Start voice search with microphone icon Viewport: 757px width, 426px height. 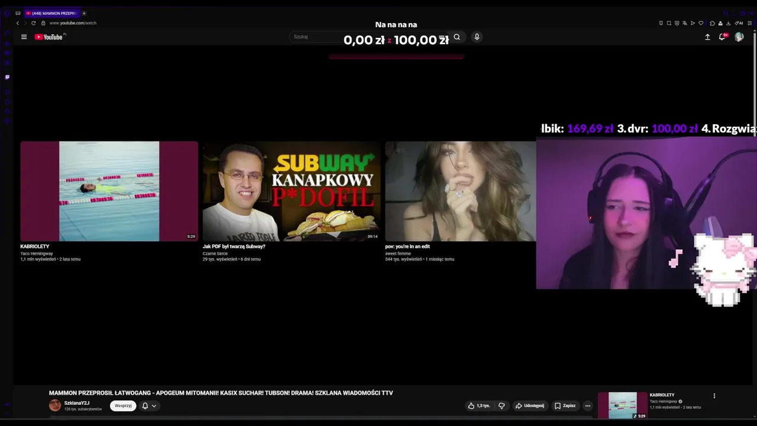[477, 37]
